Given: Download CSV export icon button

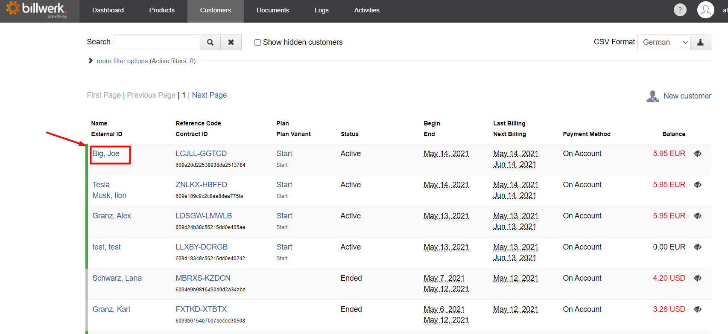Looking at the screenshot, I should point(700,42).
